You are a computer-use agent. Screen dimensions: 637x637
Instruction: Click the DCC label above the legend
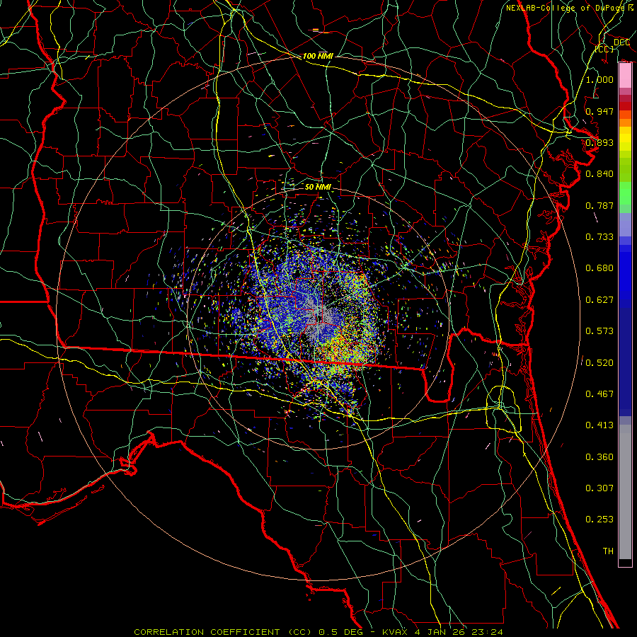(621, 42)
